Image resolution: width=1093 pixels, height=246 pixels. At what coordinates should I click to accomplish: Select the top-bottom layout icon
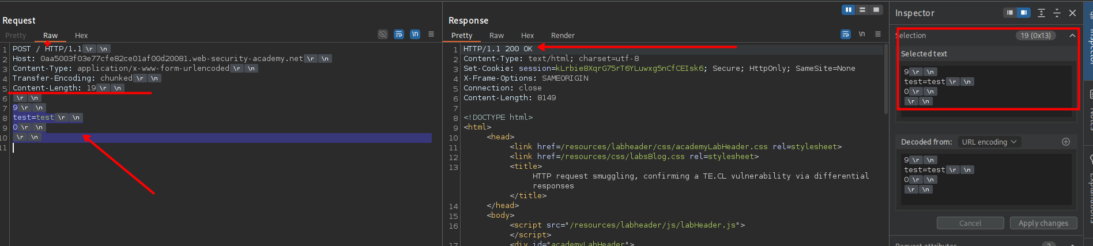[x=862, y=10]
